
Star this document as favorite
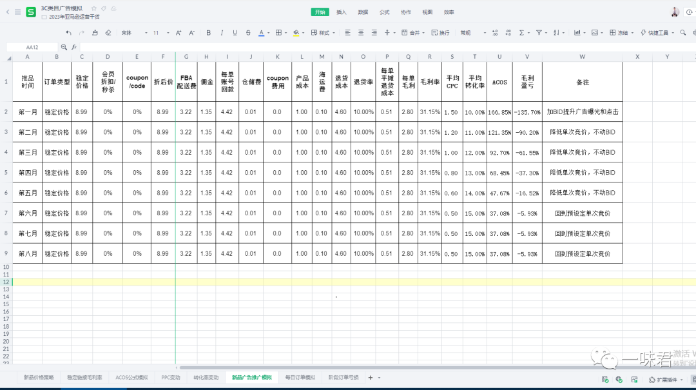click(94, 8)
